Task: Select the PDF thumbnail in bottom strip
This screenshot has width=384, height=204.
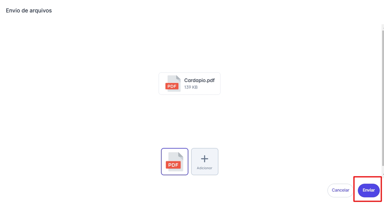Action: coord(175,162)
